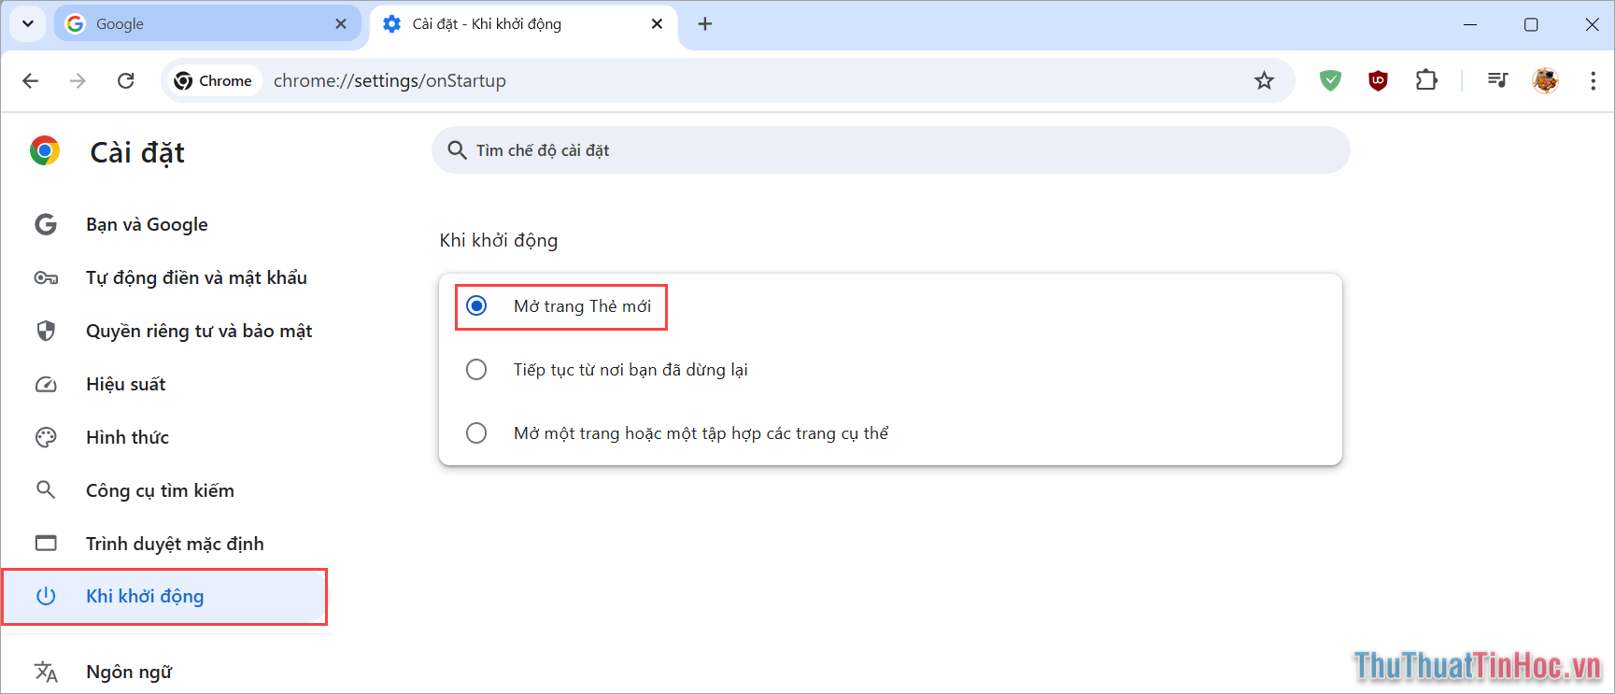The image size is (1615, 694).
Task: Click the speedometer Hiệu suất icon
Action: click(x=46, y=385)
